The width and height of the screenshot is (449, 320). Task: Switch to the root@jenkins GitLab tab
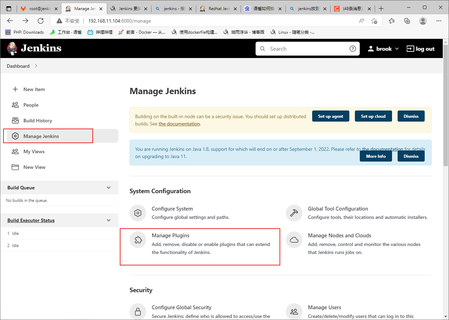(39, 8)
